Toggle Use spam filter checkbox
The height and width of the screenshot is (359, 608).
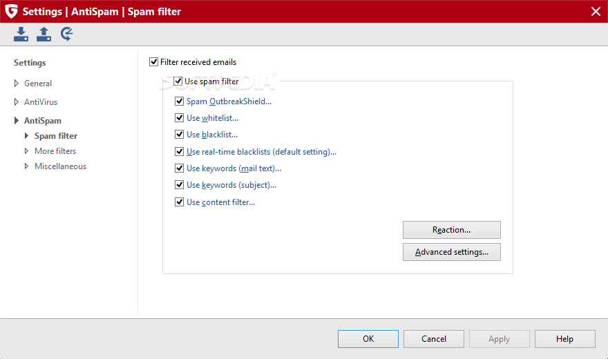click(x=178, y=81)
